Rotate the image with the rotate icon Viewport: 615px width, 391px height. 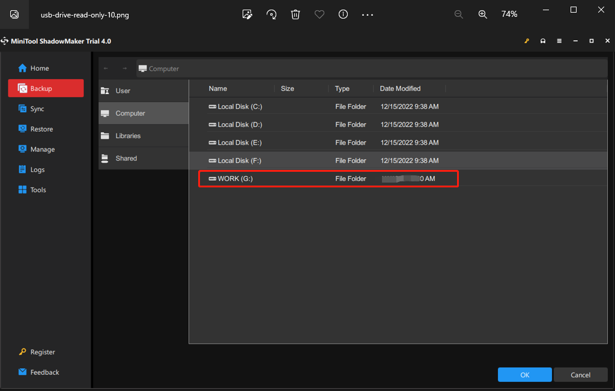pyautogui.click(x=271, y=14)
